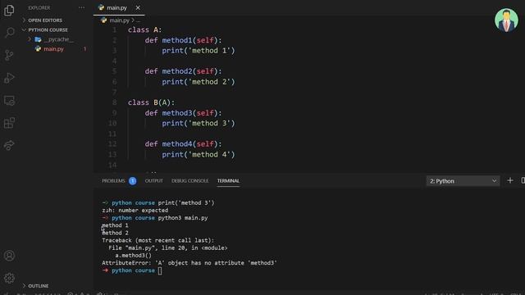525x295 pixels.
Task: Open the '2: Python' terminal dropdown
Action: point(463,181)
